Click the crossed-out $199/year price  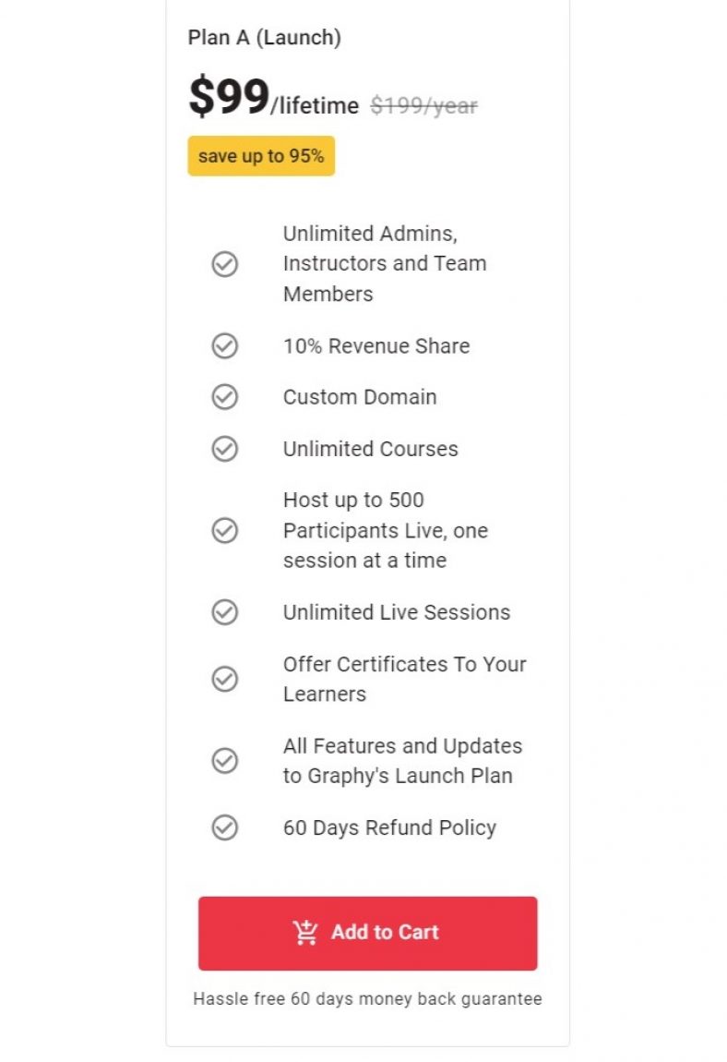click(423, 105)
